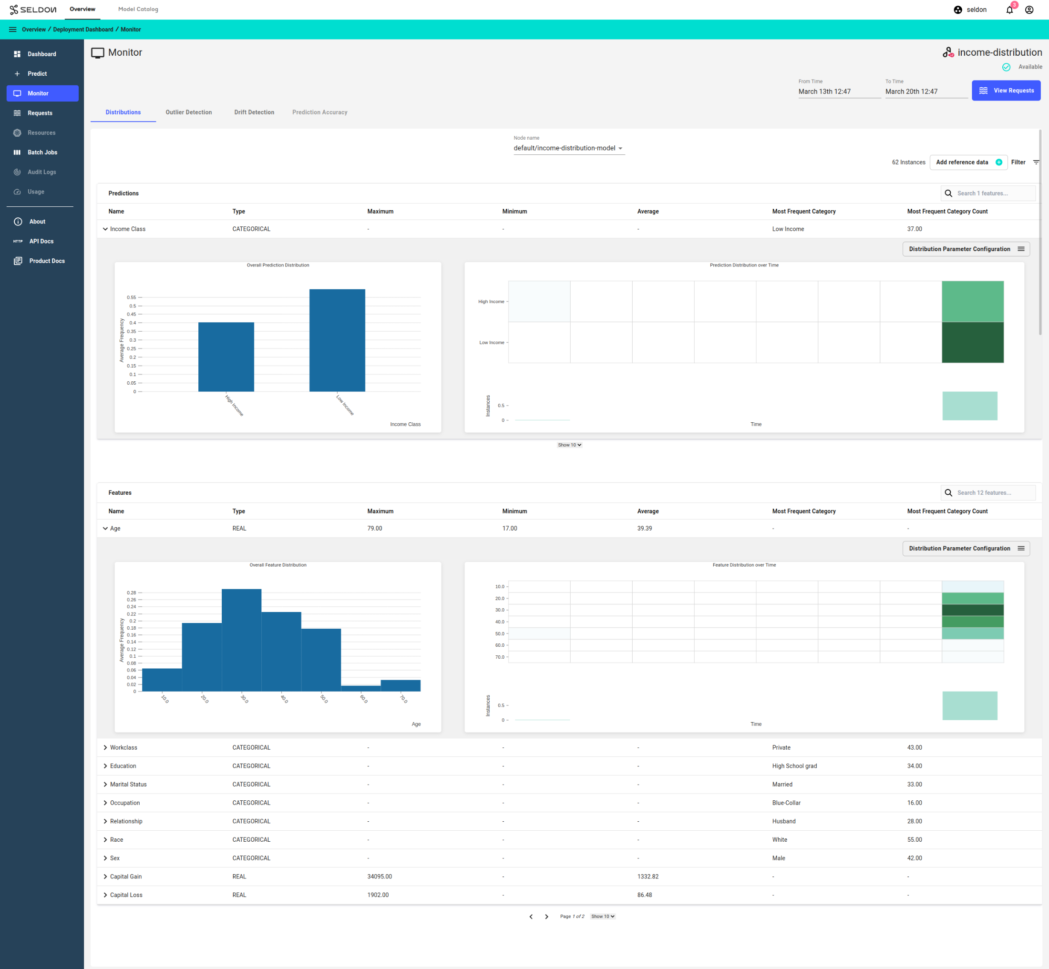The height and width of the screenshot is (969, 1049).
Task: Click the Audit Logs sidebar icon
Action: (x=17, y=172)
